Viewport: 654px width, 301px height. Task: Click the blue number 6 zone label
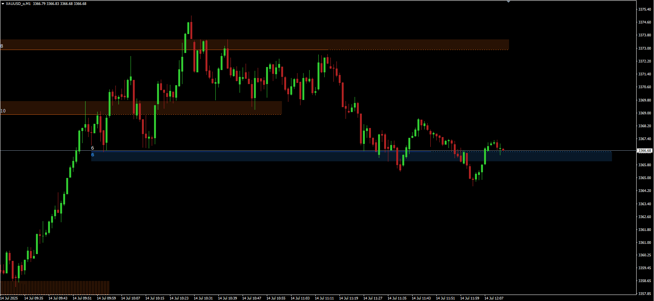click(93, 155)
